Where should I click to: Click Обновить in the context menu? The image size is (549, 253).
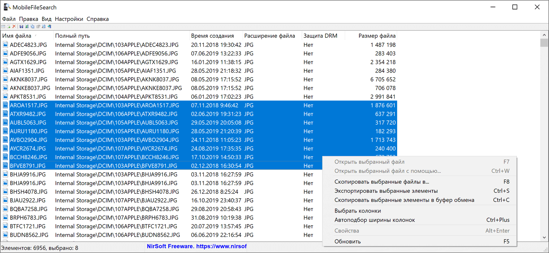point(347,241)
